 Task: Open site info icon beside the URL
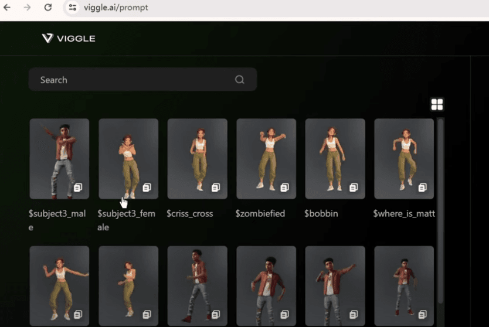pos(73,8)
